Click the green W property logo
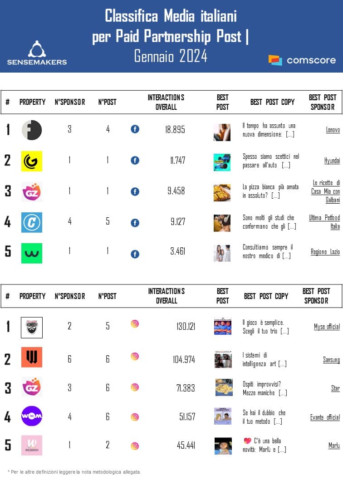 point(32,253)
